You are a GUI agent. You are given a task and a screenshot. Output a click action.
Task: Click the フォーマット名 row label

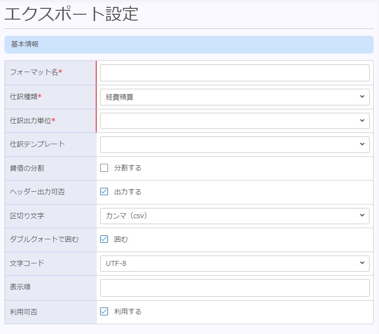(34, 73)
